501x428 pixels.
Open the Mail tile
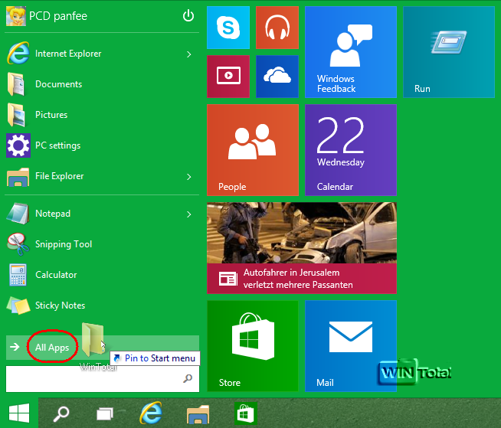[x=350, y=345]
